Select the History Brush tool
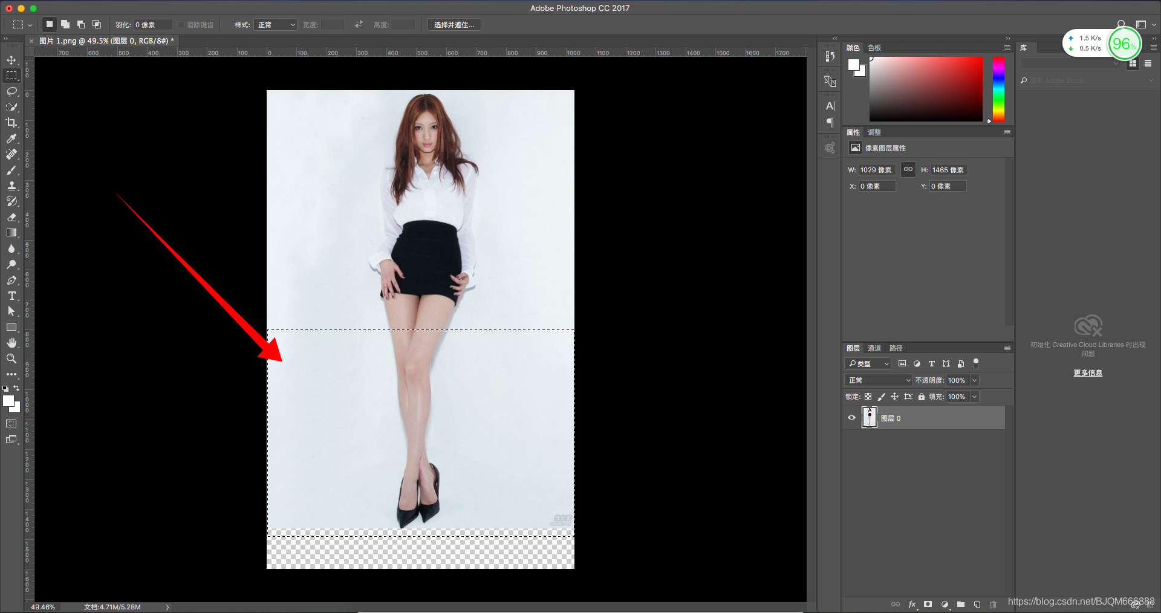This screenshot has height=613, width=1161. 11,201
